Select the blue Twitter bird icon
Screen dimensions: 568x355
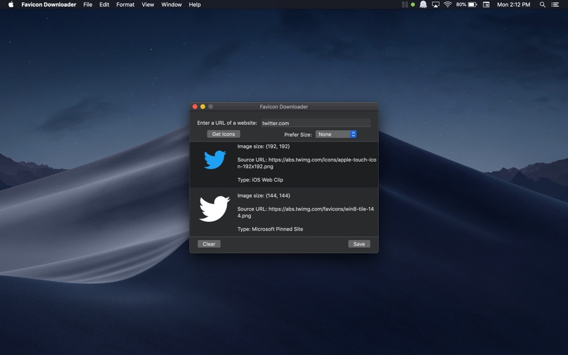point(215,160)
